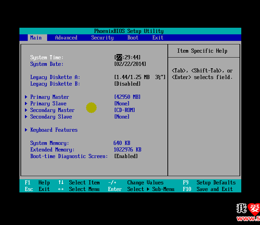Click Boot-time Diagnostic Screen label

(69, 156)
